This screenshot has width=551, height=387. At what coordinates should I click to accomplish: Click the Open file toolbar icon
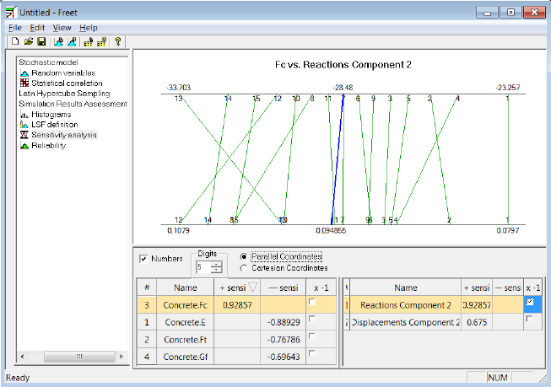click(x=29, y=42)
